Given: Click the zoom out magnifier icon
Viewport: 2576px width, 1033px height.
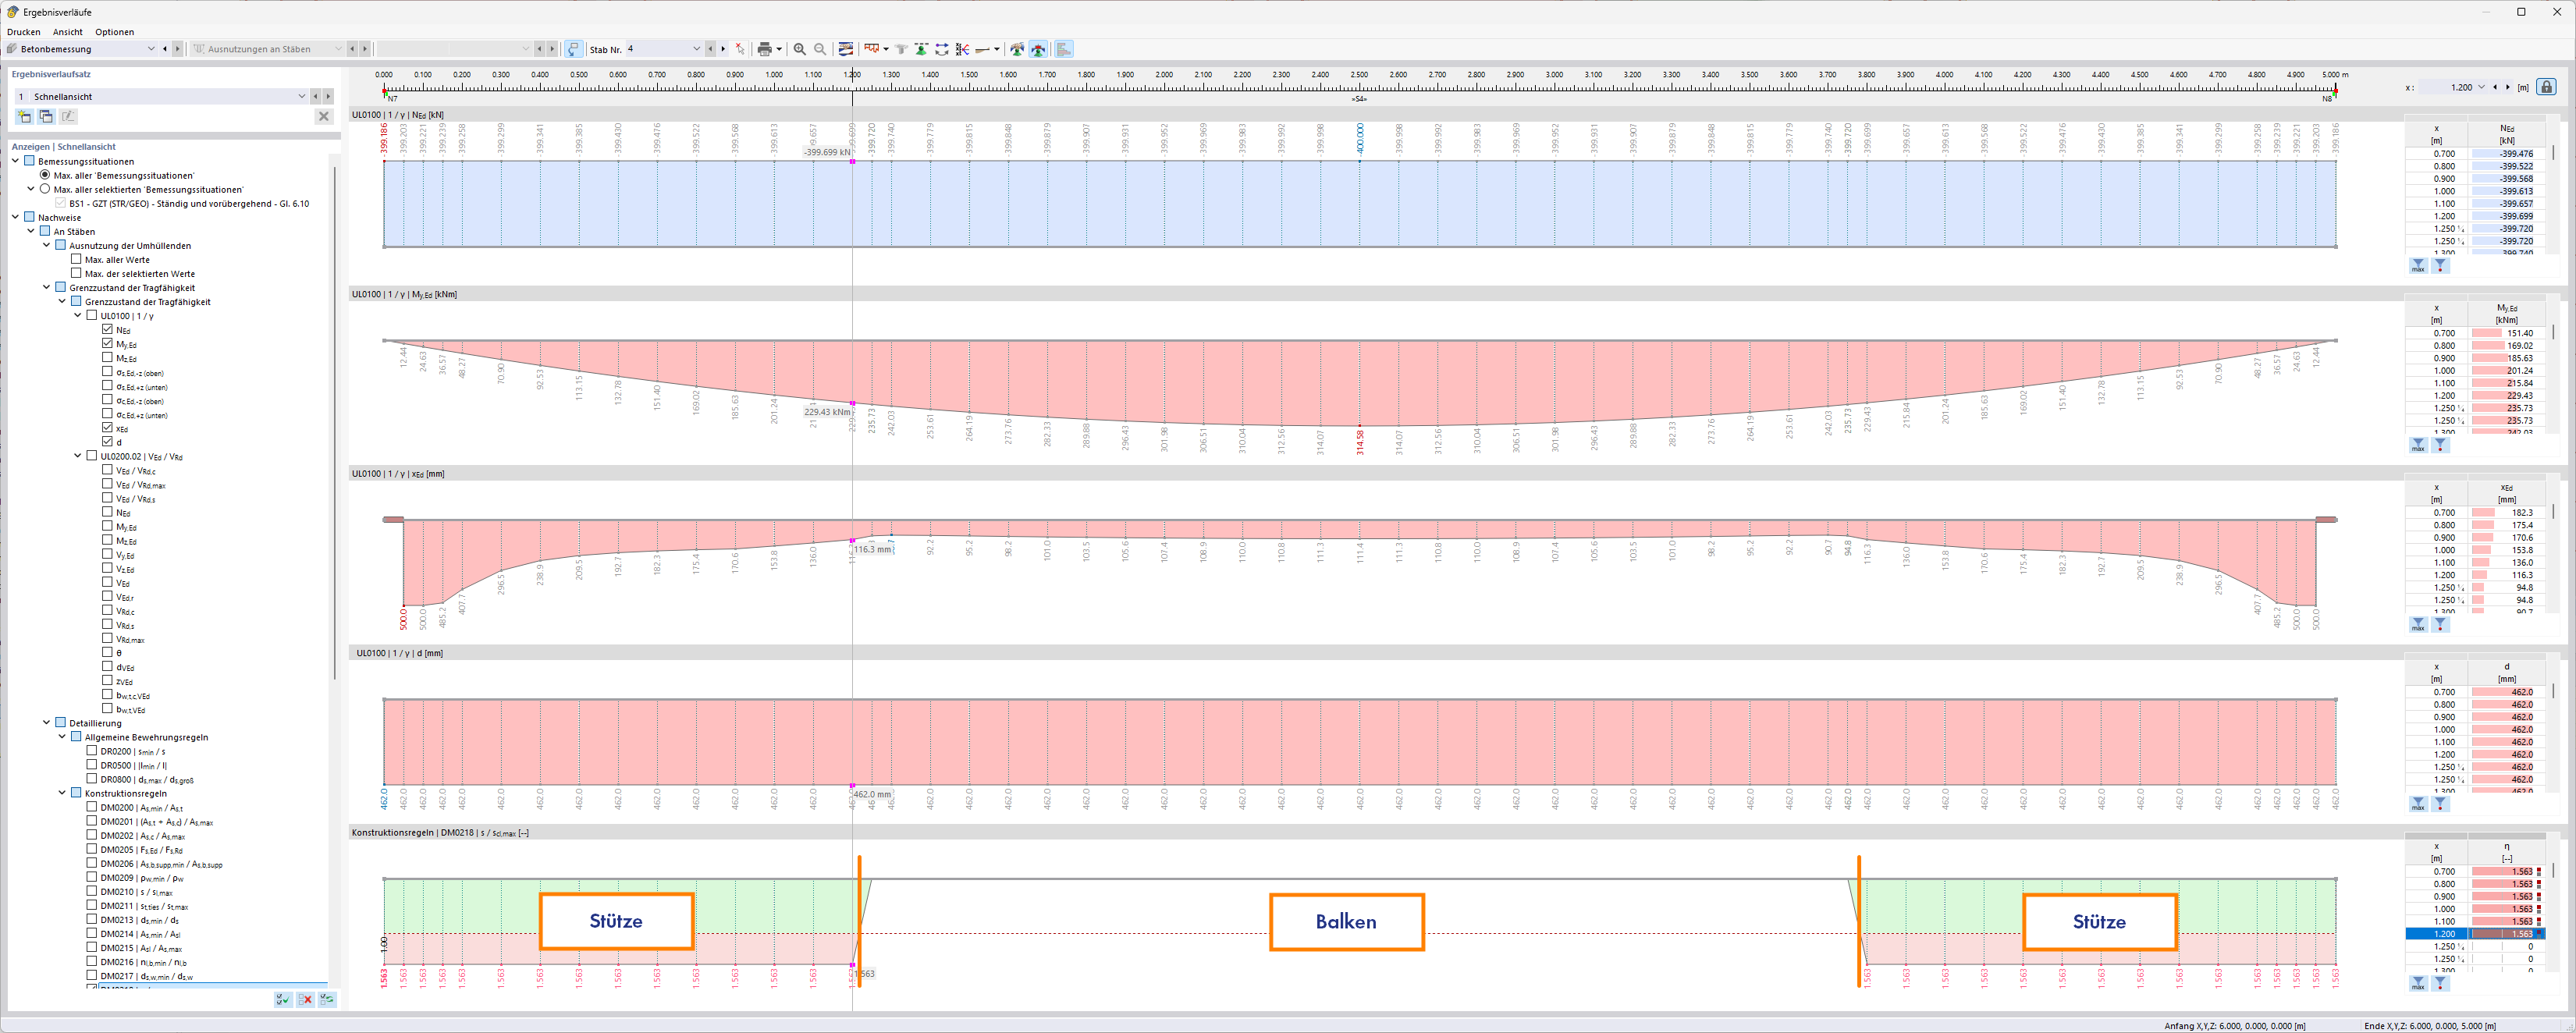Looking at the screenshot, I should click(820, 49).
